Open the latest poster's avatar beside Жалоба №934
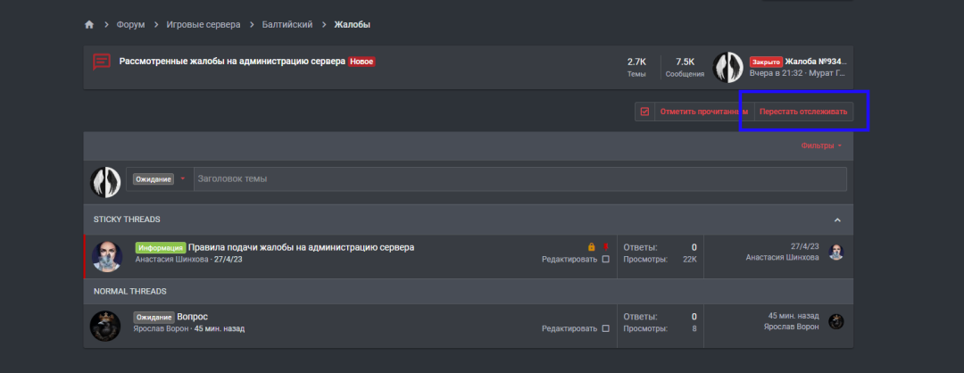 (x=728, y=67)
